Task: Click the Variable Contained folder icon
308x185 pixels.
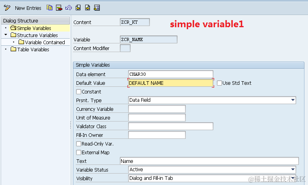Action: (x=21, y=42)
